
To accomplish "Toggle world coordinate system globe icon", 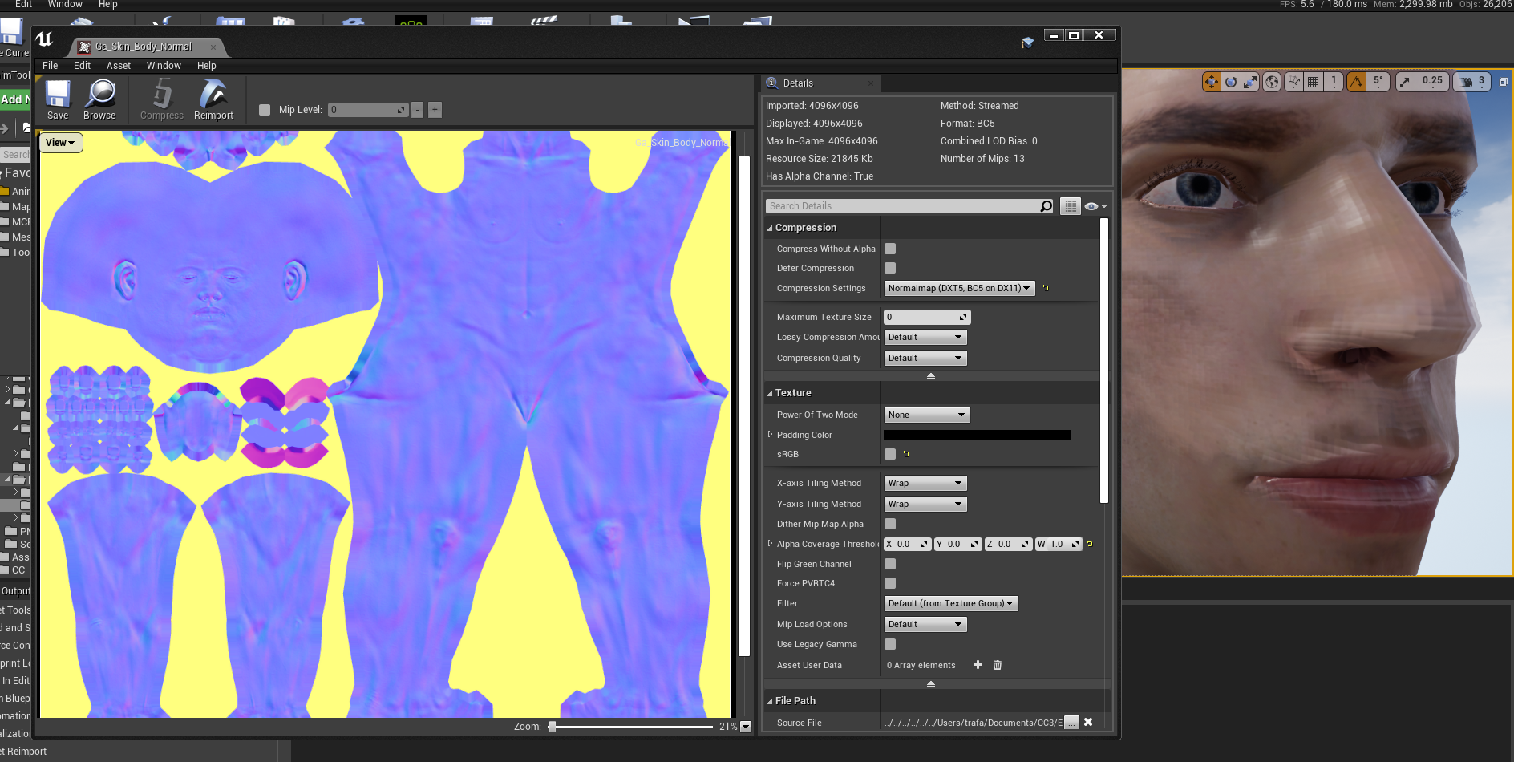I will coord(1272,82).
